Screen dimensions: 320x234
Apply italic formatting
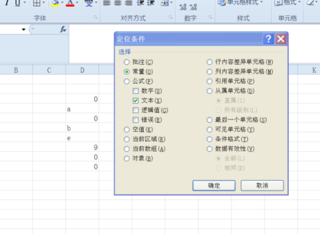point(7,3)
